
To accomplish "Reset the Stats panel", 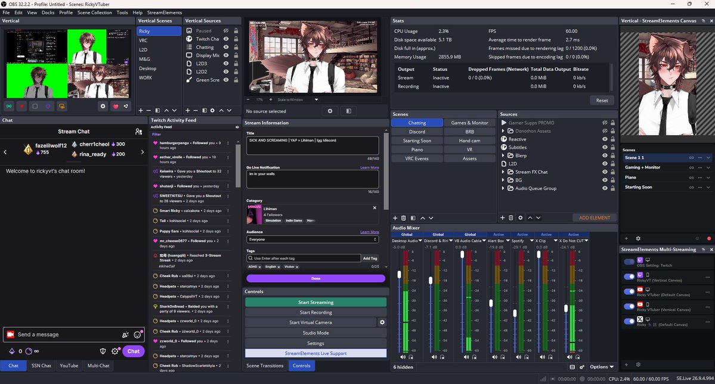I will pos(602,101).
